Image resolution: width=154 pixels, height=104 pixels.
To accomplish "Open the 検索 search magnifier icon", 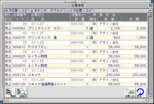I will pyautogui.click(x=10, y=93).
